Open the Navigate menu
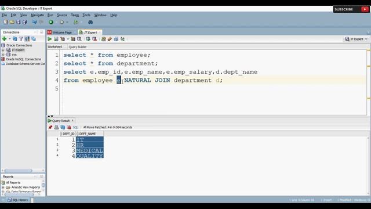371x209 pixels. point(37,15)
